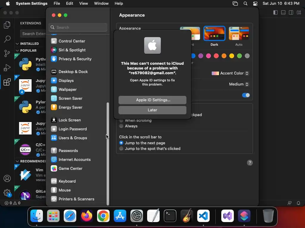Open Spotlight search in menu bar

click(245, 4)
